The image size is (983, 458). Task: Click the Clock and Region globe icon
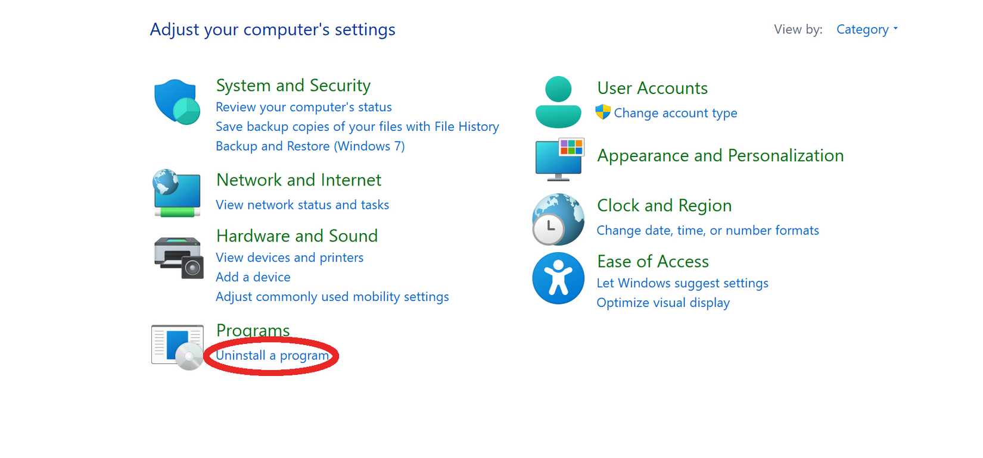coord(558,219)
